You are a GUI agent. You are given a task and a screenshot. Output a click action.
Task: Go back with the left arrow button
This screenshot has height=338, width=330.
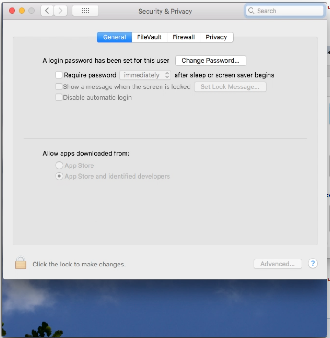point(47,11)
